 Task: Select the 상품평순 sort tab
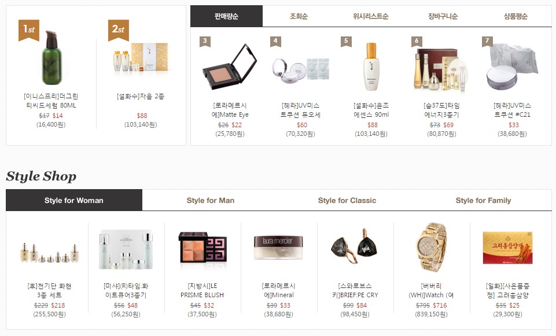pyautogui.click(x=516, y=16)
